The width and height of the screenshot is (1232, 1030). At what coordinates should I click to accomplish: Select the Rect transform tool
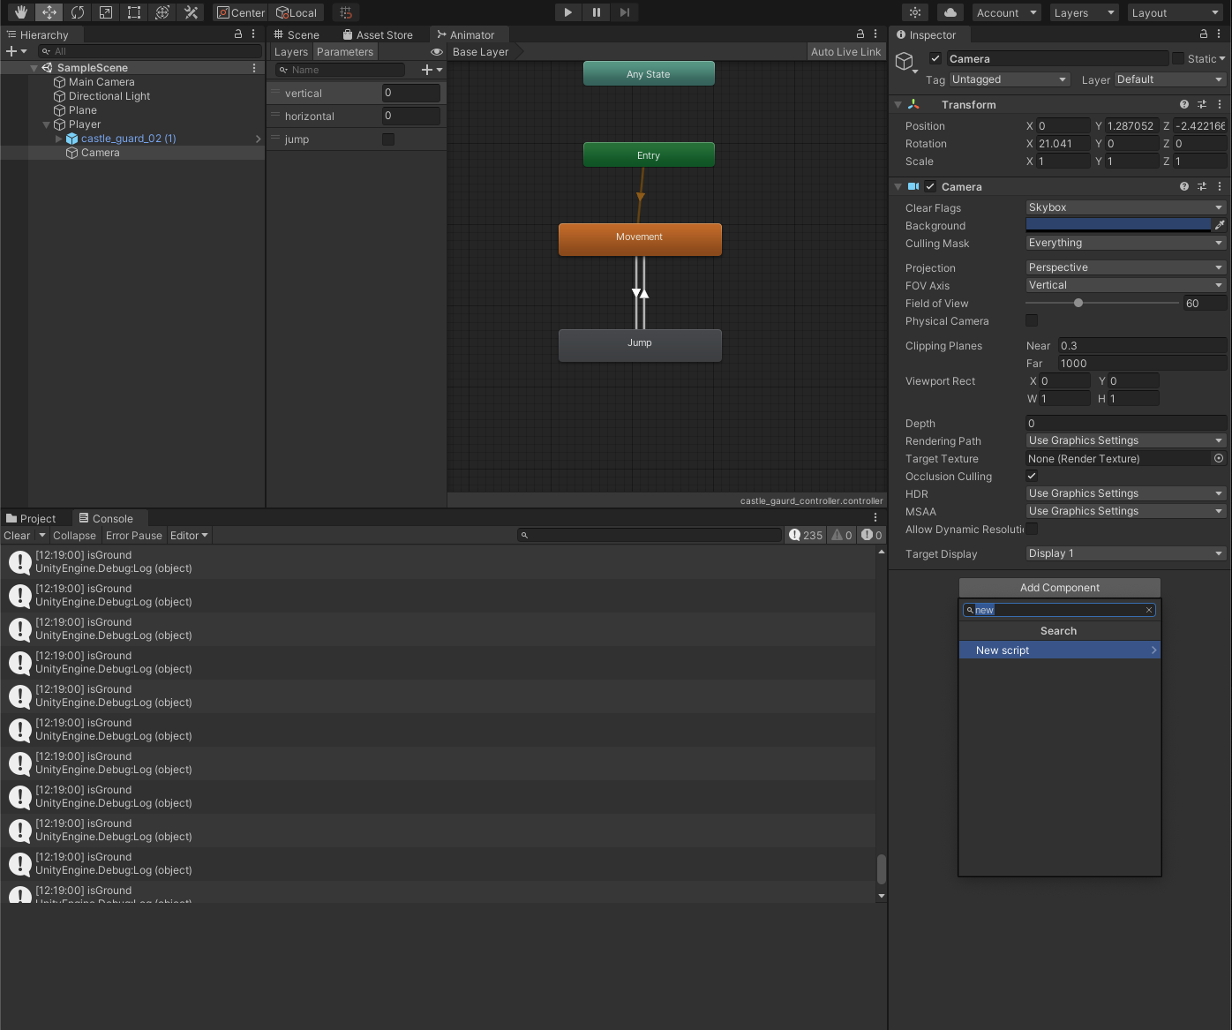tap(134, 12)
